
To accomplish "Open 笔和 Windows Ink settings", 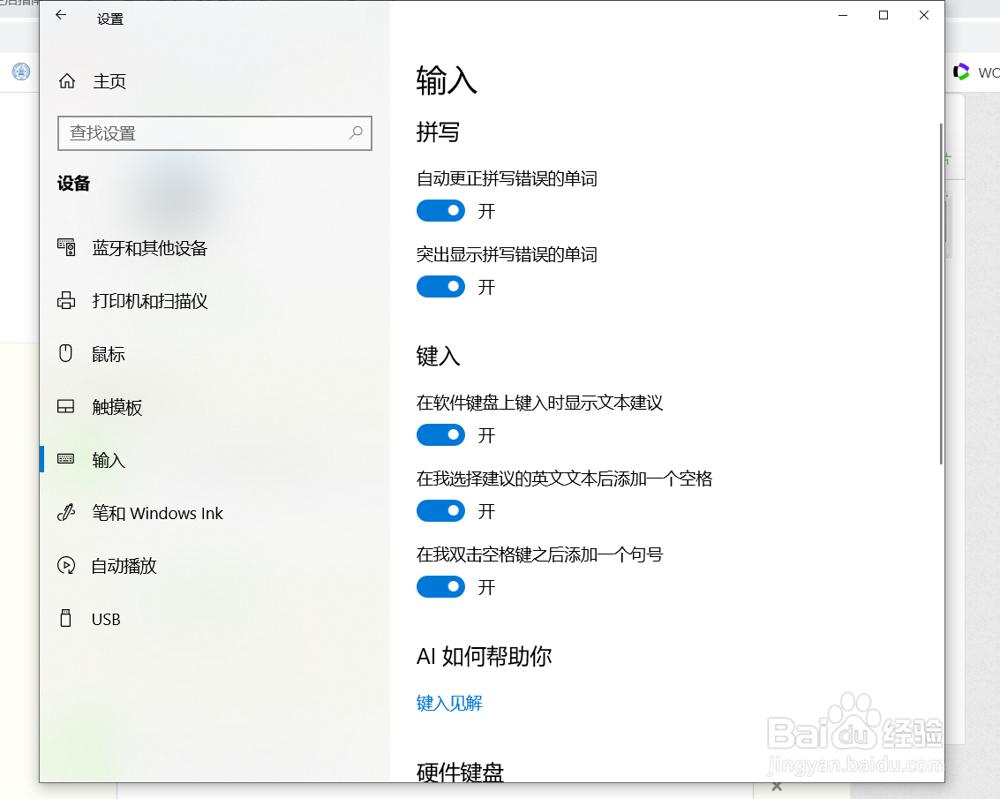I will [66, 513].
